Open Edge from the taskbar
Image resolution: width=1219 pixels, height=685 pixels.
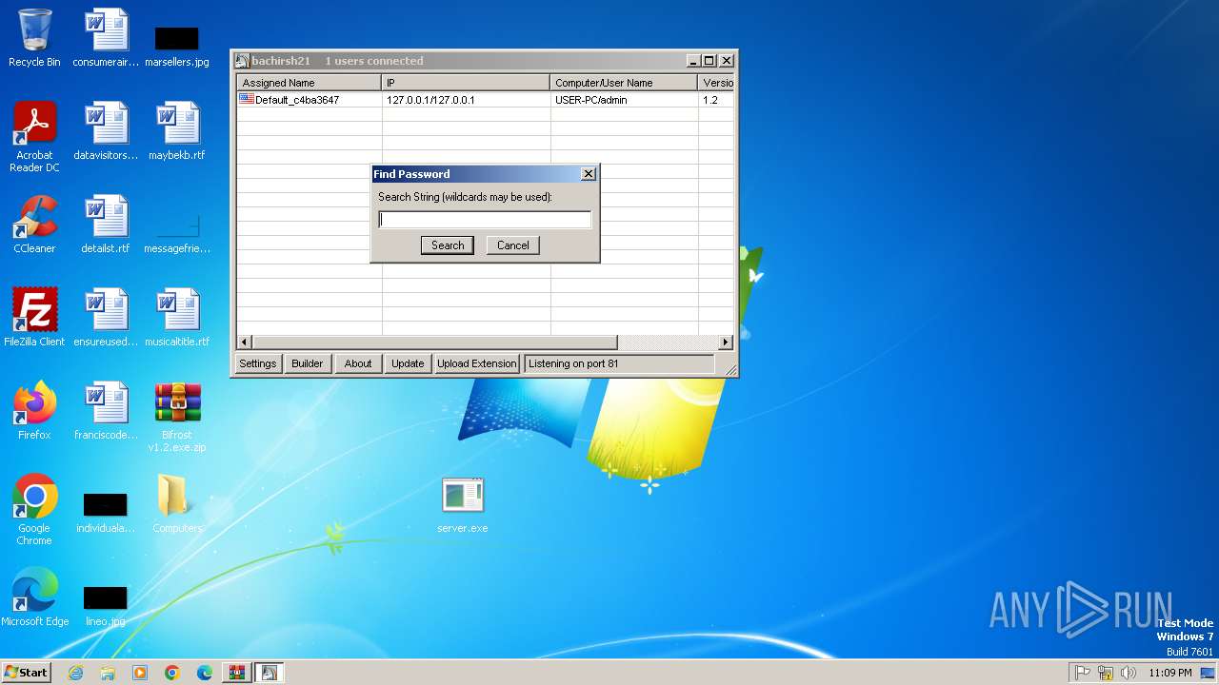tap(205, 673)
